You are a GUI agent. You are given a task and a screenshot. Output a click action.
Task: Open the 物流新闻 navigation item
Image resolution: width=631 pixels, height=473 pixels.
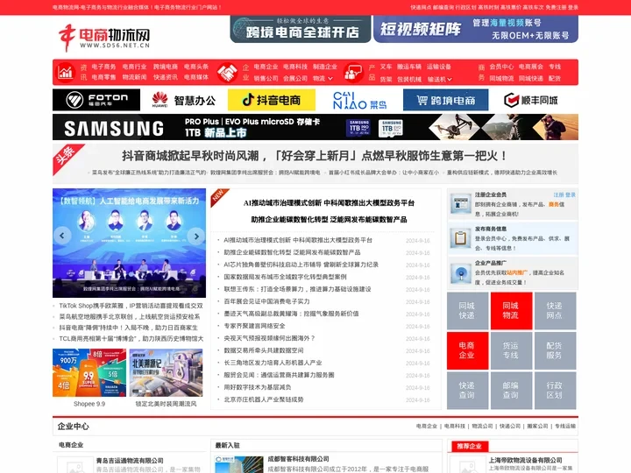[134, 77]
